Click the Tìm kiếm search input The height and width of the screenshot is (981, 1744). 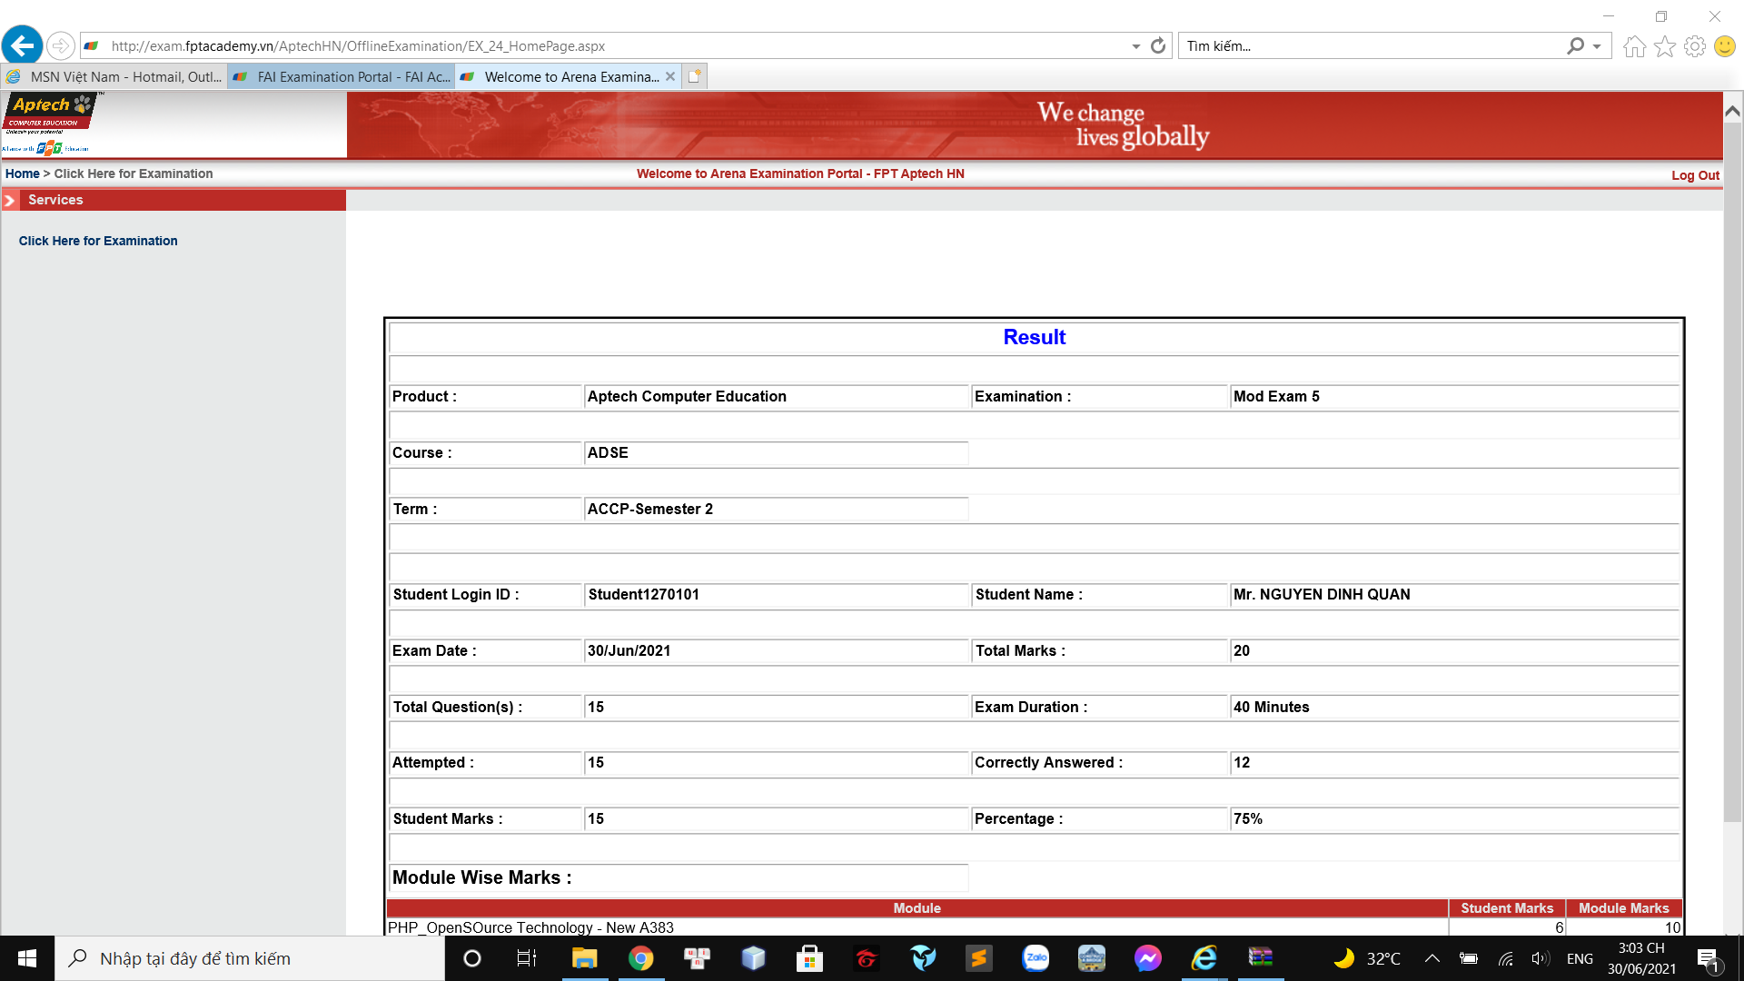pos(1372,46)
